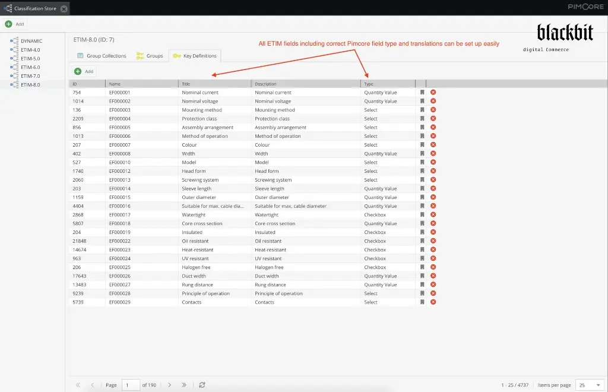Click the Screwing system title cell

tap(215, 180)
